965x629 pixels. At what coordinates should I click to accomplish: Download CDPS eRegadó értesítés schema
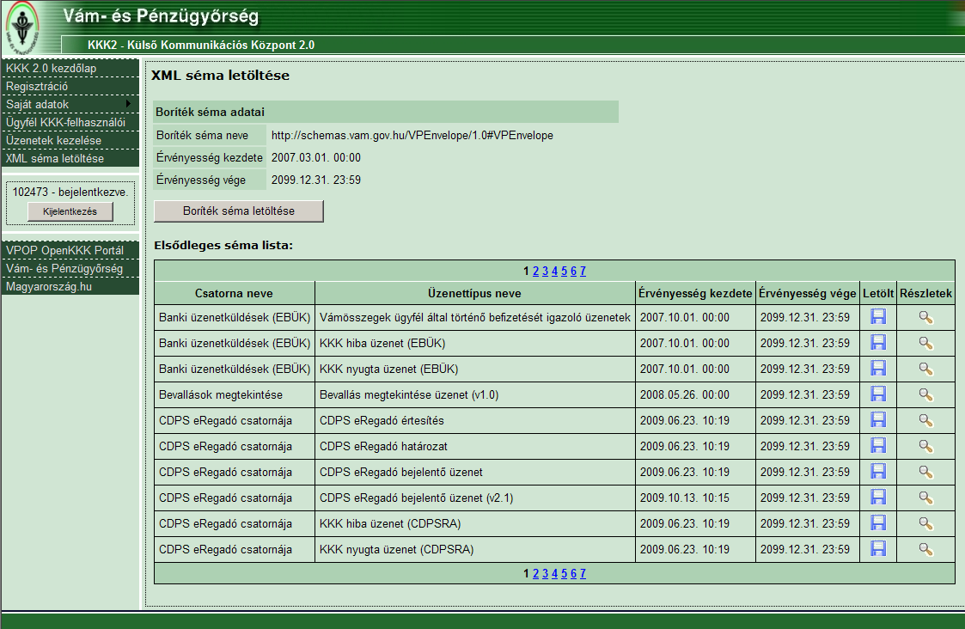pos(878,420)
